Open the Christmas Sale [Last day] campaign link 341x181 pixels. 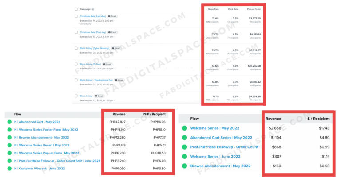93,16
